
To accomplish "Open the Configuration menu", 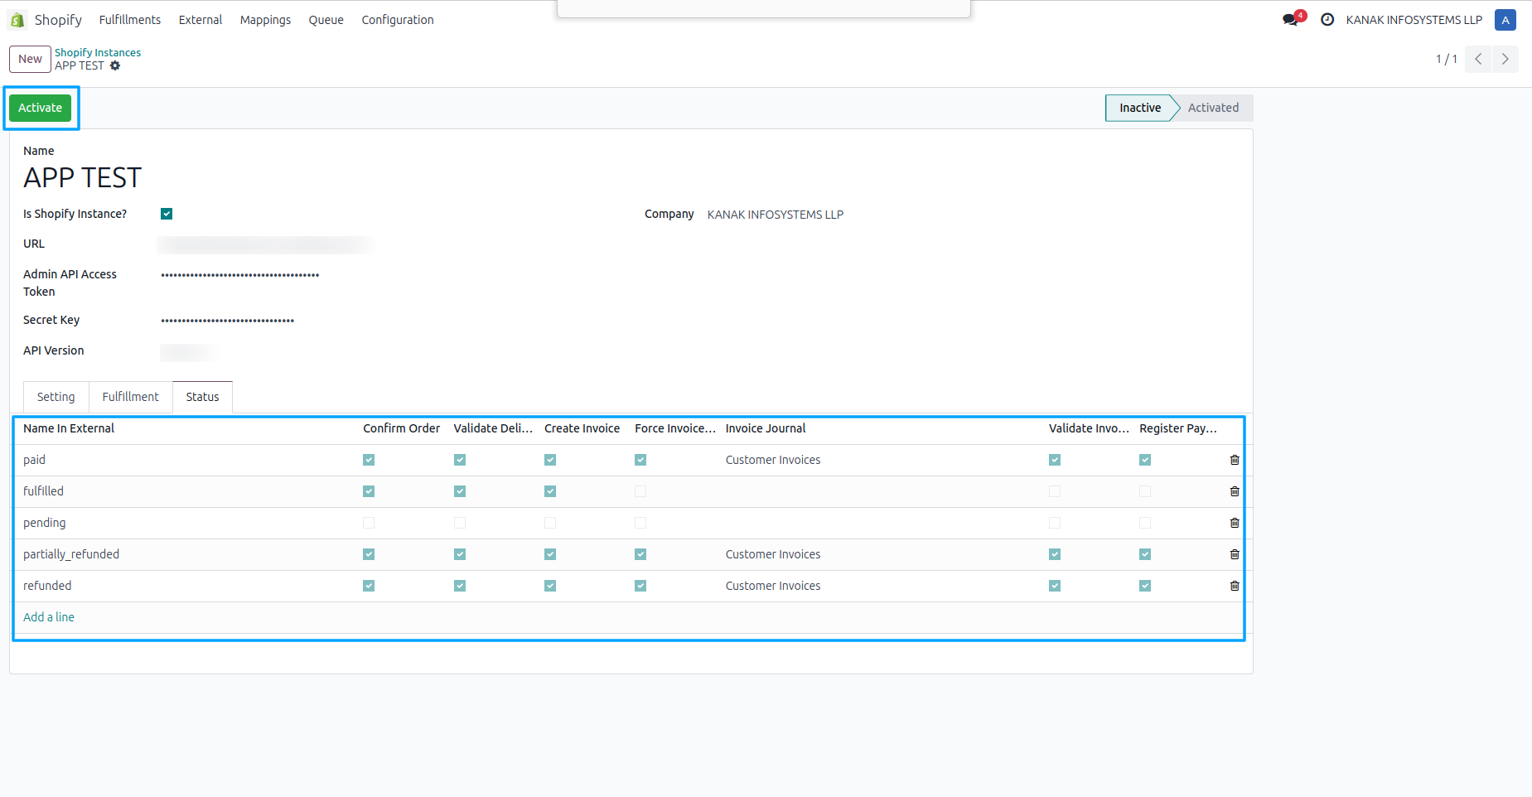I will tap(398, 20).
